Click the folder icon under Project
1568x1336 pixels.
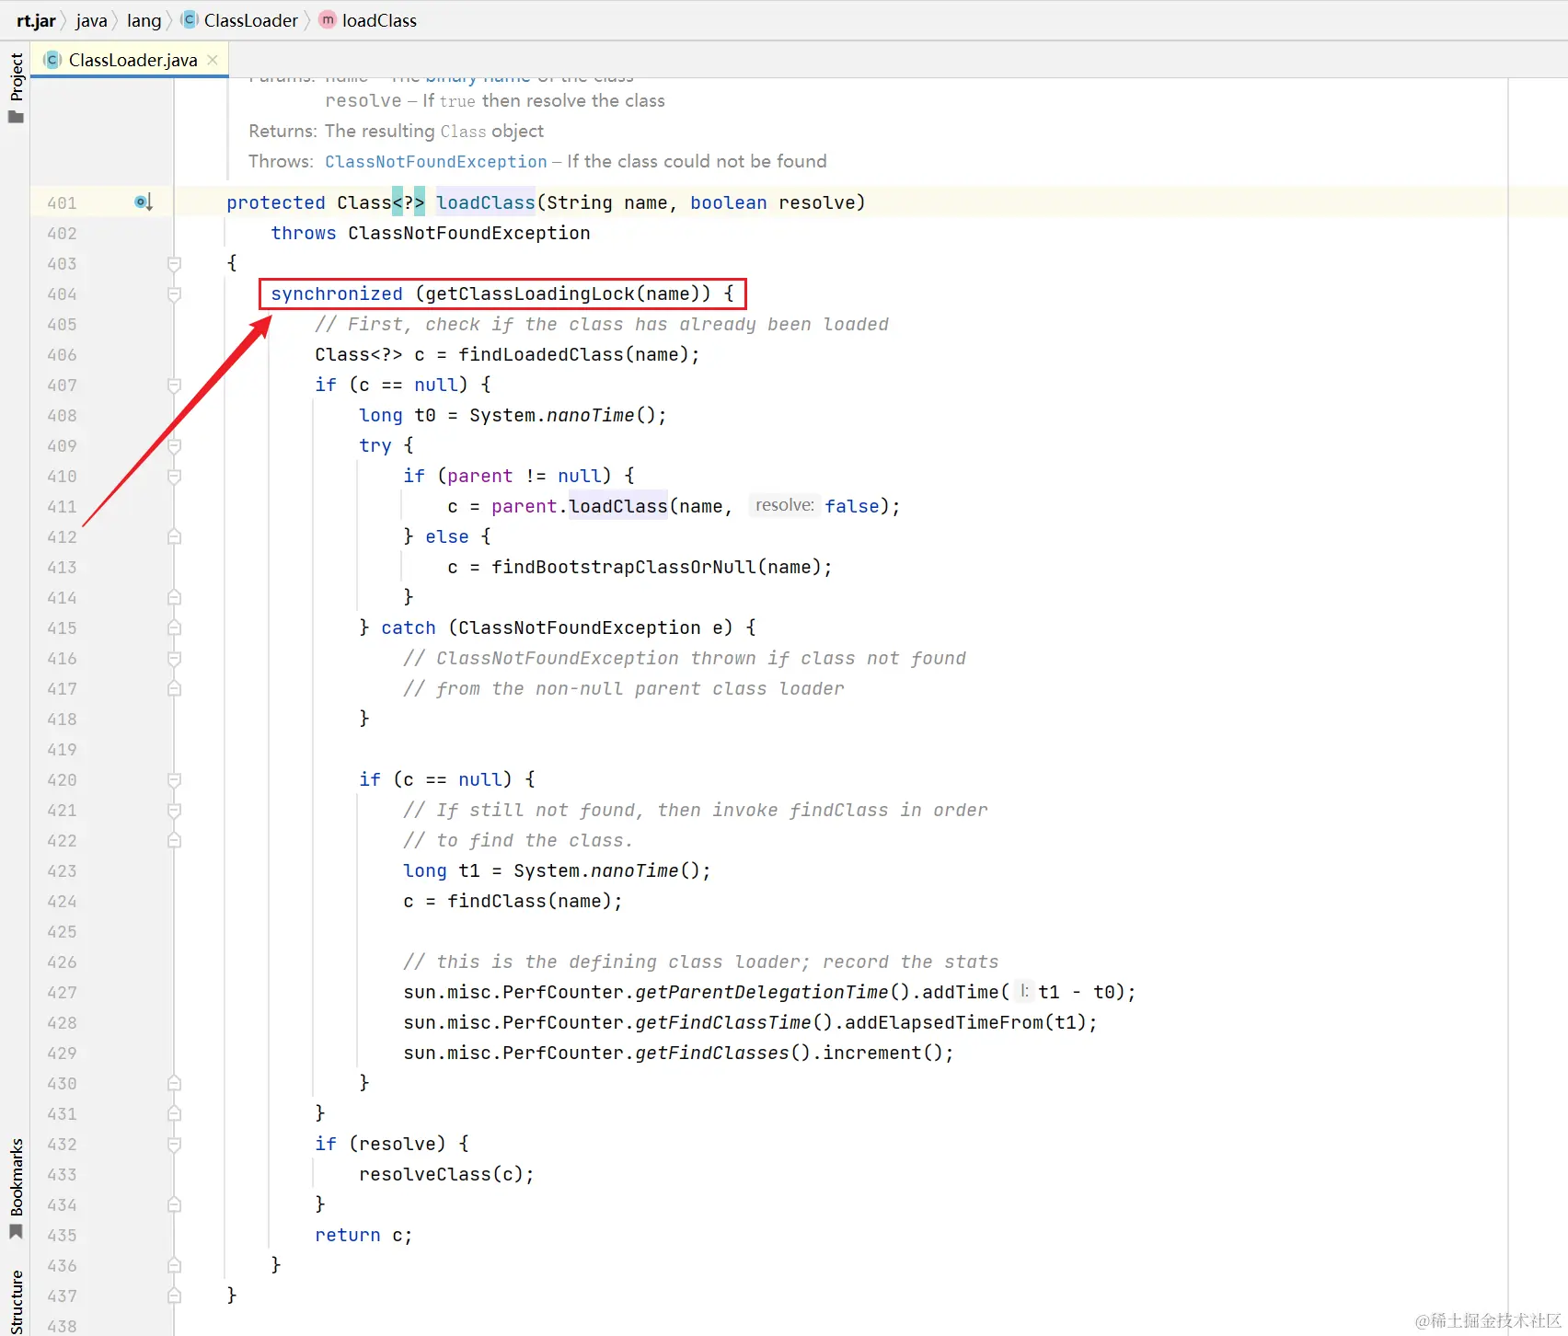point(16,117)
